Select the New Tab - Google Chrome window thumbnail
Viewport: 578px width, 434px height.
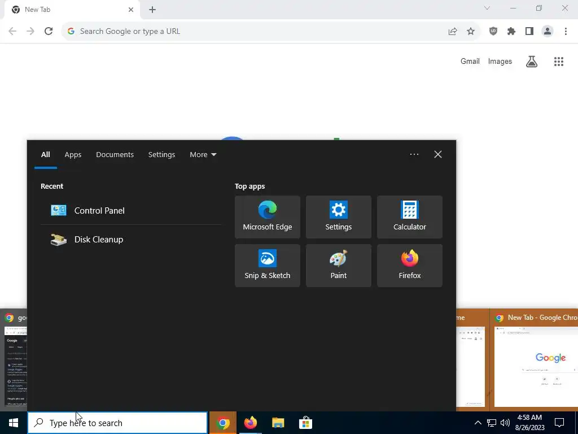coord(534,360)
